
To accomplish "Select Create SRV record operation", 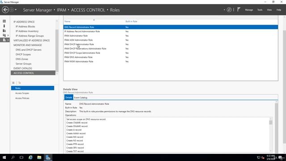I will [x=75, y=148].
